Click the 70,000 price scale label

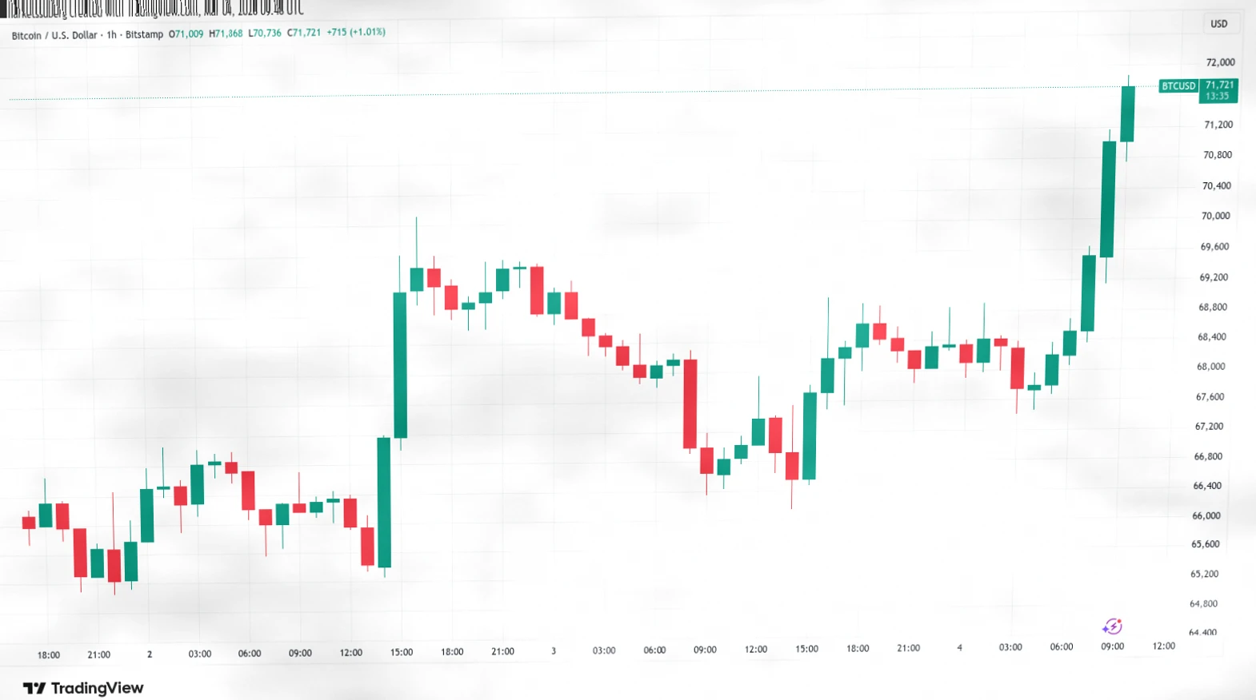pyautogui.click(x=1215, y=216)
